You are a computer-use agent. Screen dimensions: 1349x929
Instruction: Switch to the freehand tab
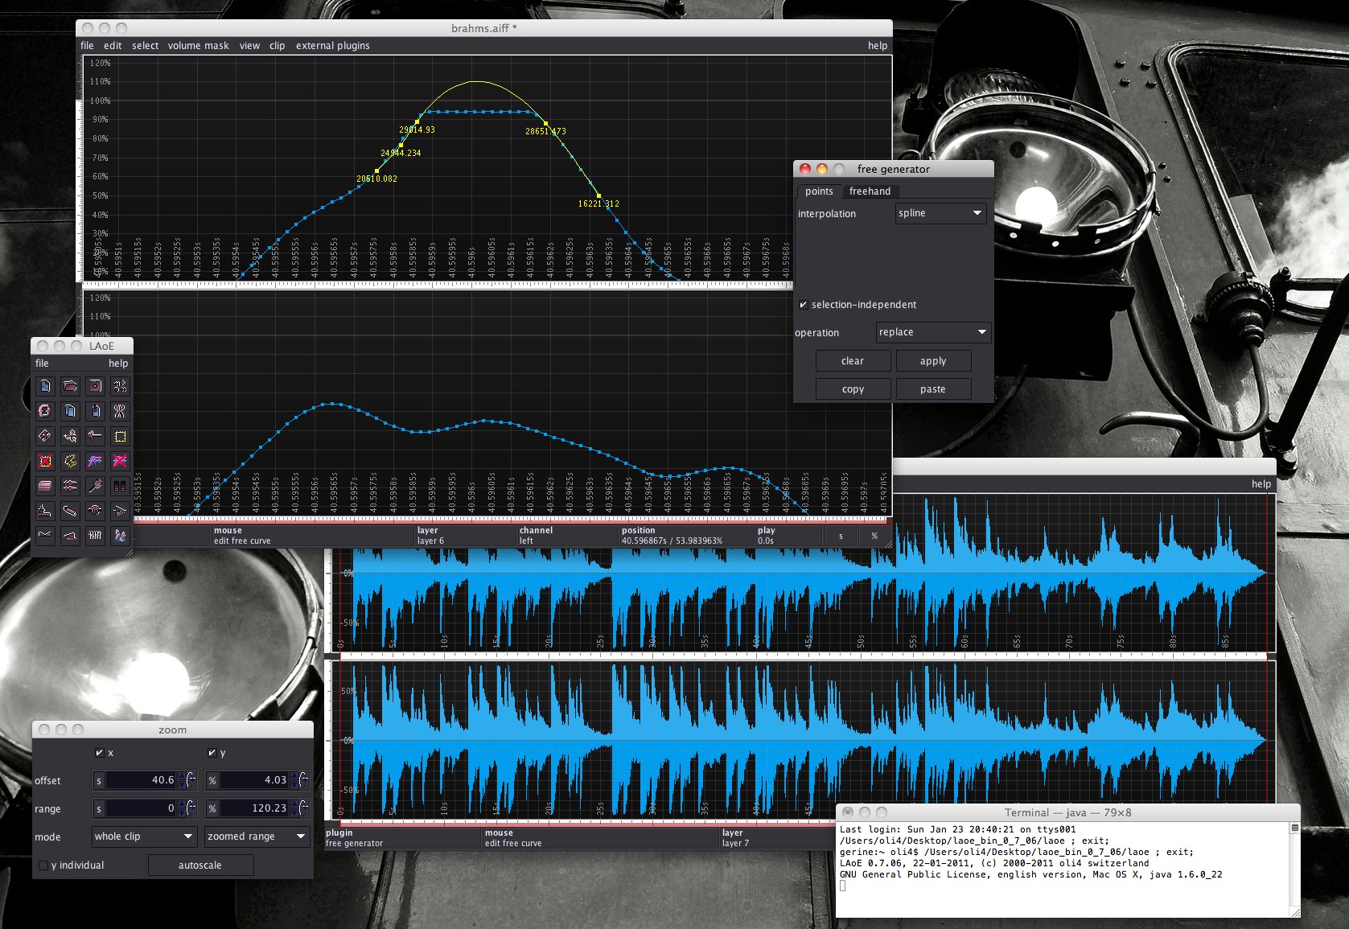(870, 191)
